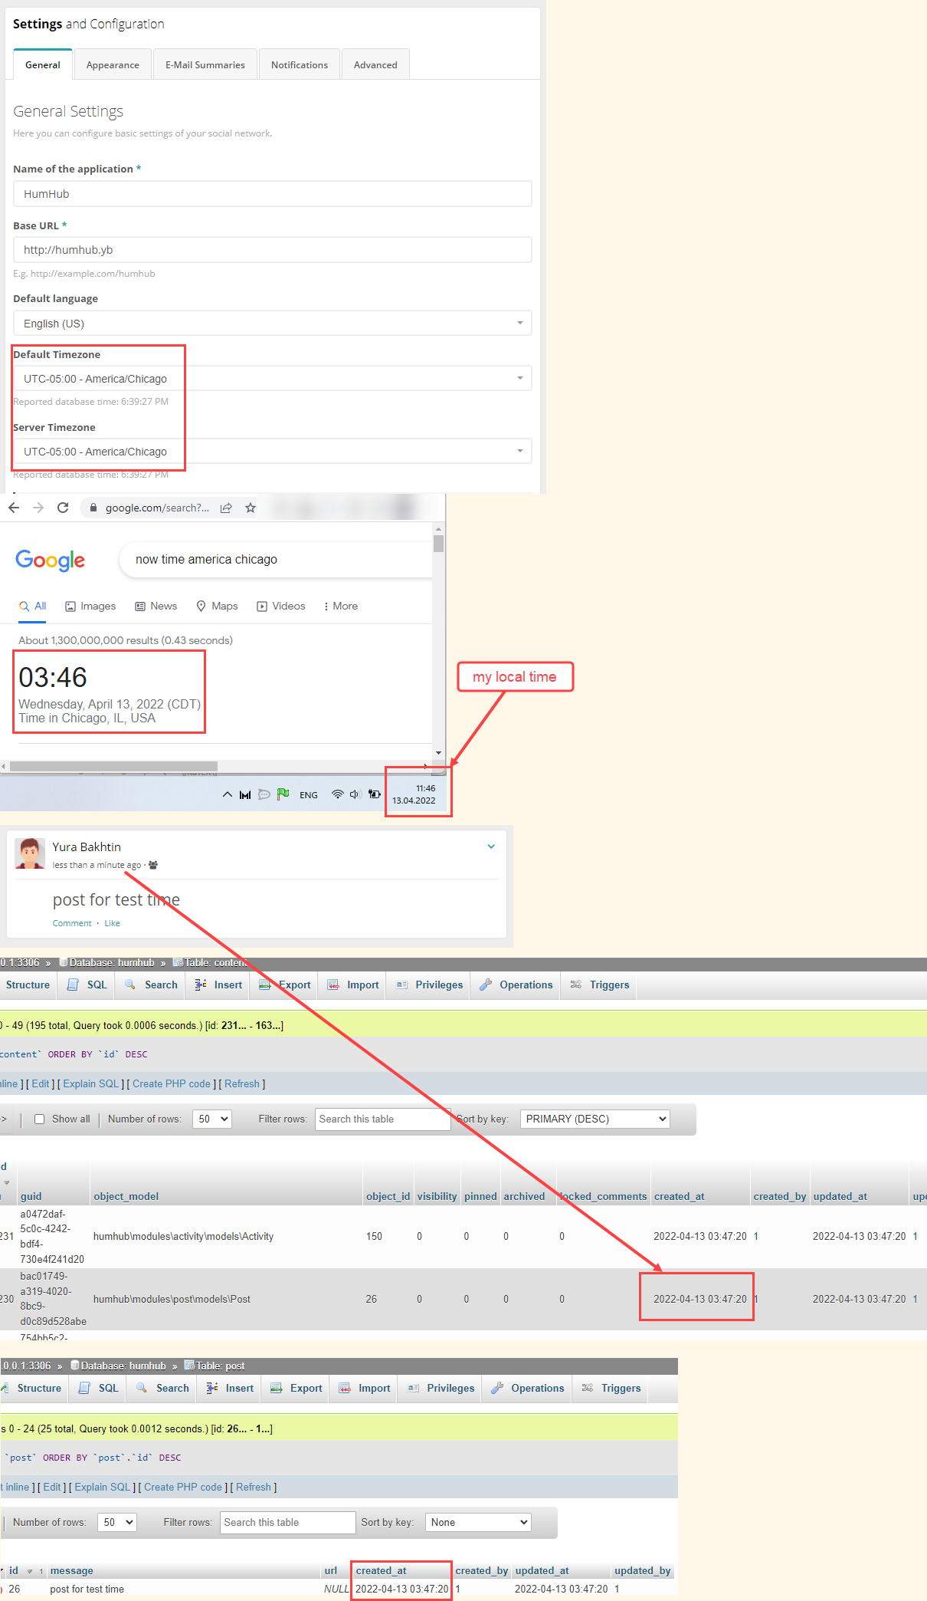This screenshot has width=927, height=1601.
Task: Click Refresh link in content table
Action: coord(242,1084)
